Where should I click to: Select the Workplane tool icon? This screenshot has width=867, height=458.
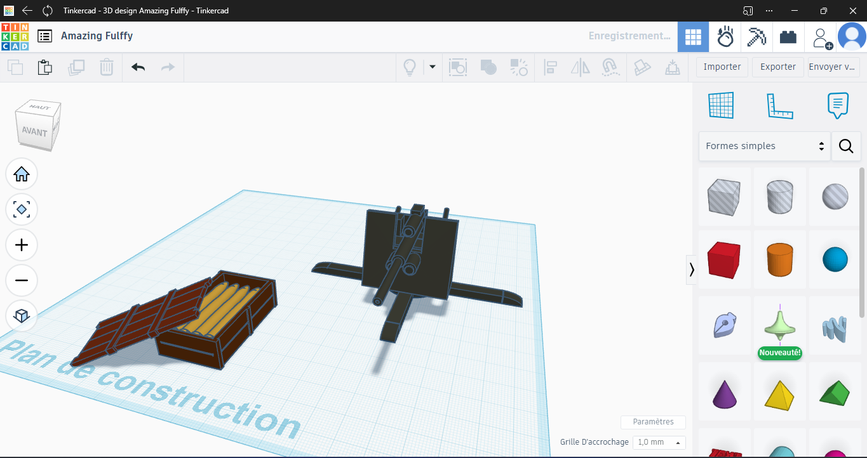tap(721, 105)
